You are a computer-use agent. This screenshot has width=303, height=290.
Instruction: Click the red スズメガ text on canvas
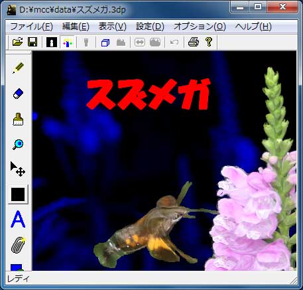click(x=148, y=94)
